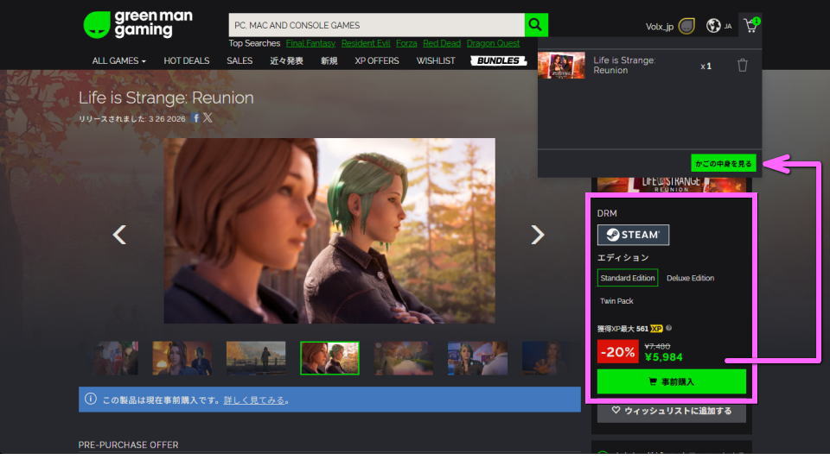Open the HOT DEALS menu item
Image resolution: width=830 pixels, height=466 pixels.
click(186, 61)
